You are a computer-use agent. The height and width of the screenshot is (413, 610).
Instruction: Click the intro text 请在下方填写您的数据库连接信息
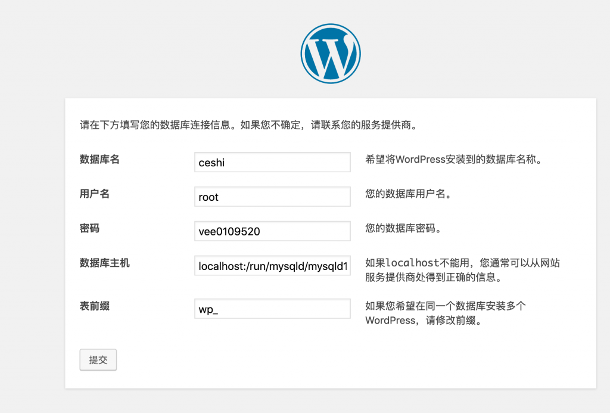click(x=155, y=125)
